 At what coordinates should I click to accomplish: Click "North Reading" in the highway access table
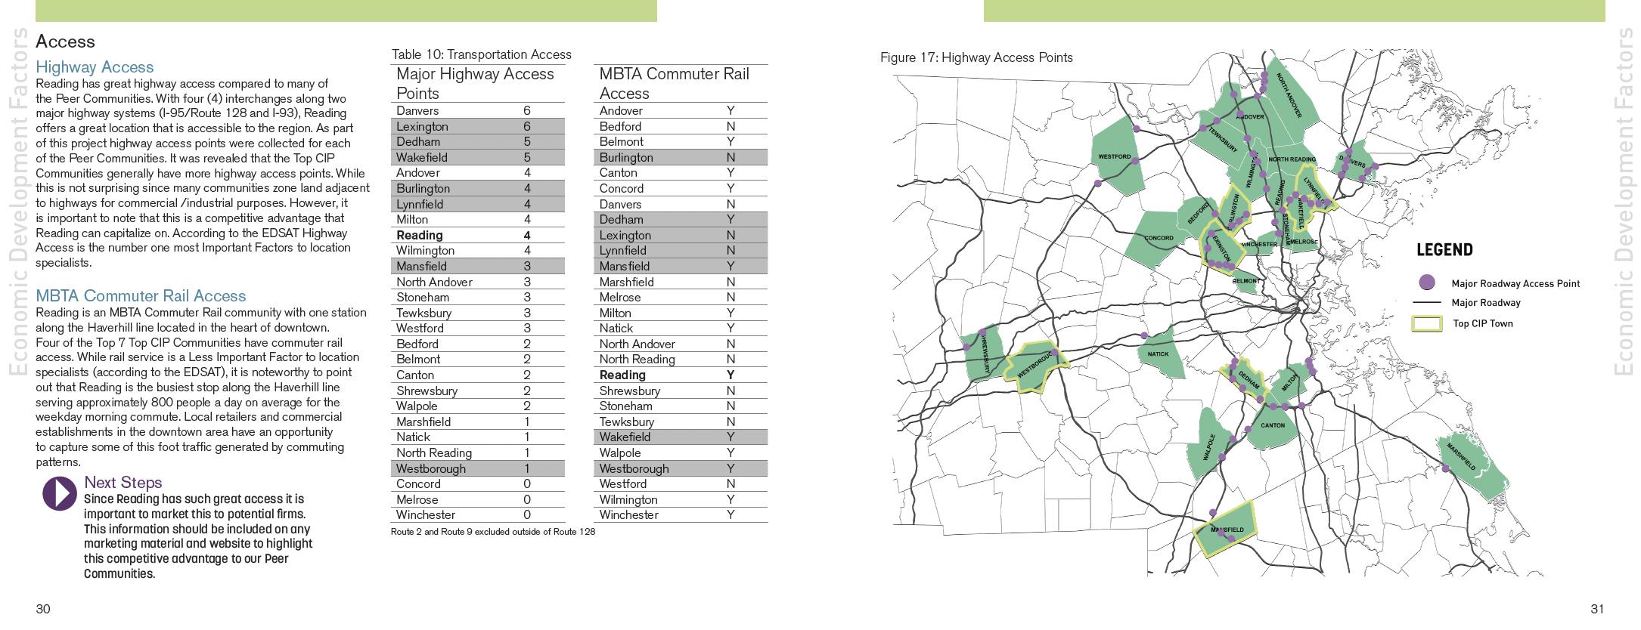pos(434,453)
